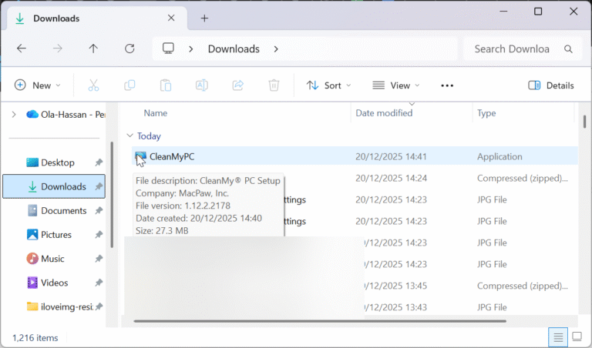Screen dimensions: 592x348
Task: Unpin Videos using its pin icon
Action: (99, 283)
